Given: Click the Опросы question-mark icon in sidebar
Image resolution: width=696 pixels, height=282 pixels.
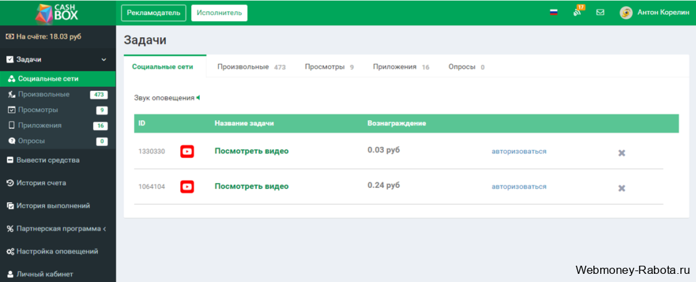Looking at the screenshot, I should pyautogui.click(x=12, y=141).
